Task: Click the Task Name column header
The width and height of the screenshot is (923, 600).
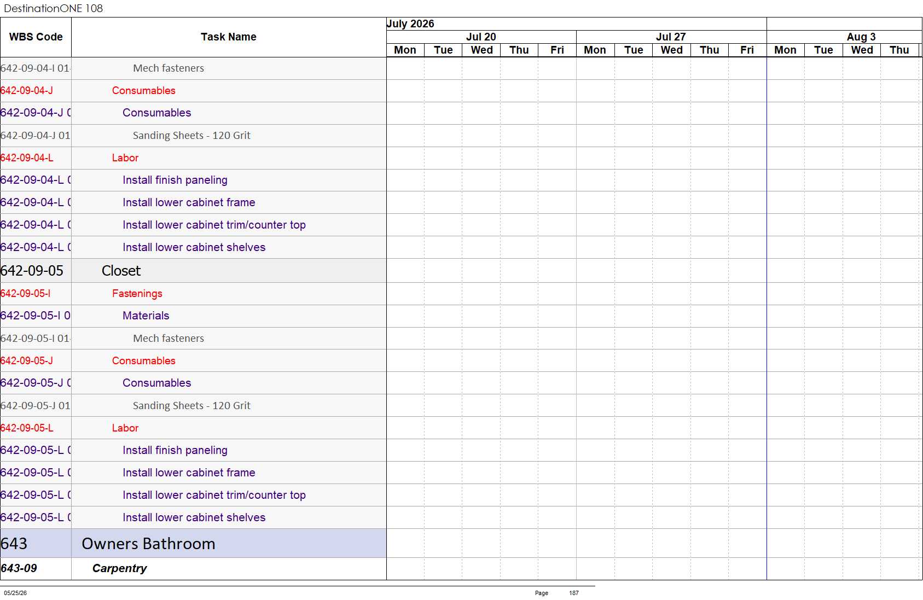Action: pyautogui.click(x=228, y=37)
